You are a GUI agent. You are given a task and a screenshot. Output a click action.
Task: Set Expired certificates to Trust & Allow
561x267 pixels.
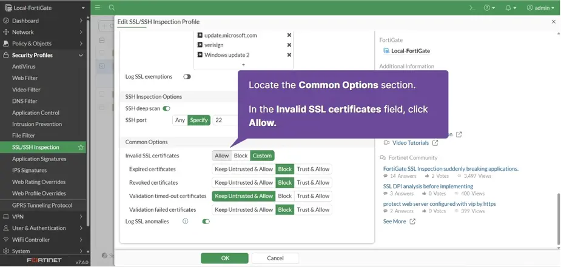point(313,169)
